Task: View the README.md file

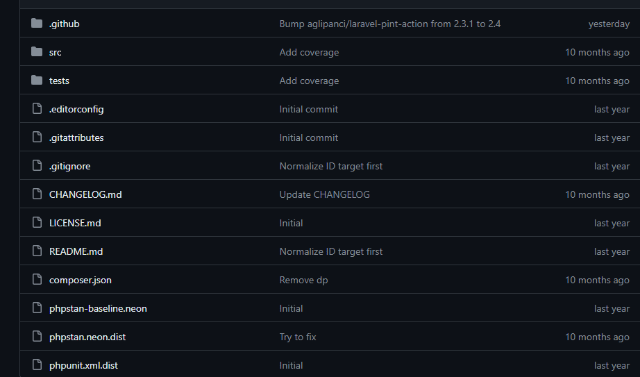Action: pos(76,251)
